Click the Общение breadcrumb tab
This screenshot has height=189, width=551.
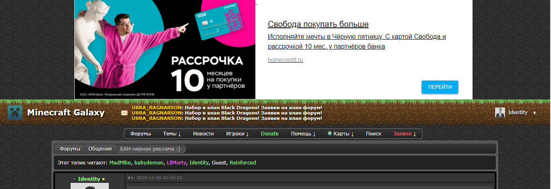[x=100, y=149]
